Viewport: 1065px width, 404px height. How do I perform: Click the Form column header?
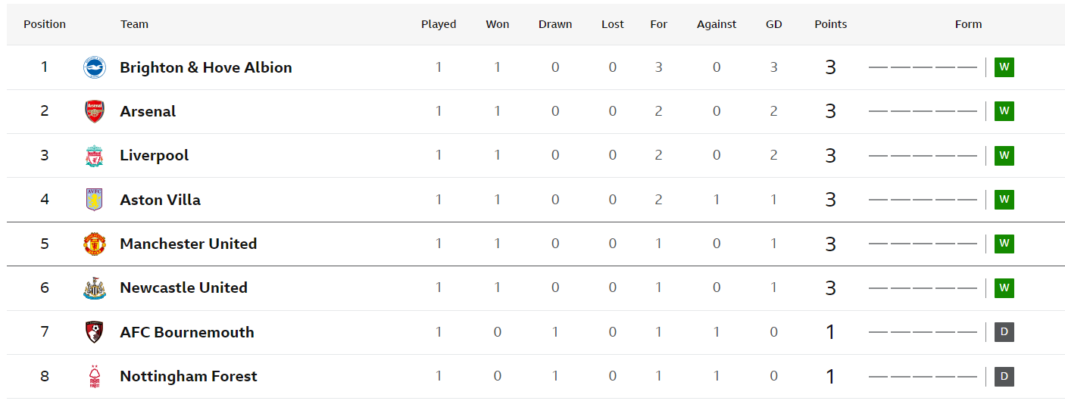click(968, 24)
